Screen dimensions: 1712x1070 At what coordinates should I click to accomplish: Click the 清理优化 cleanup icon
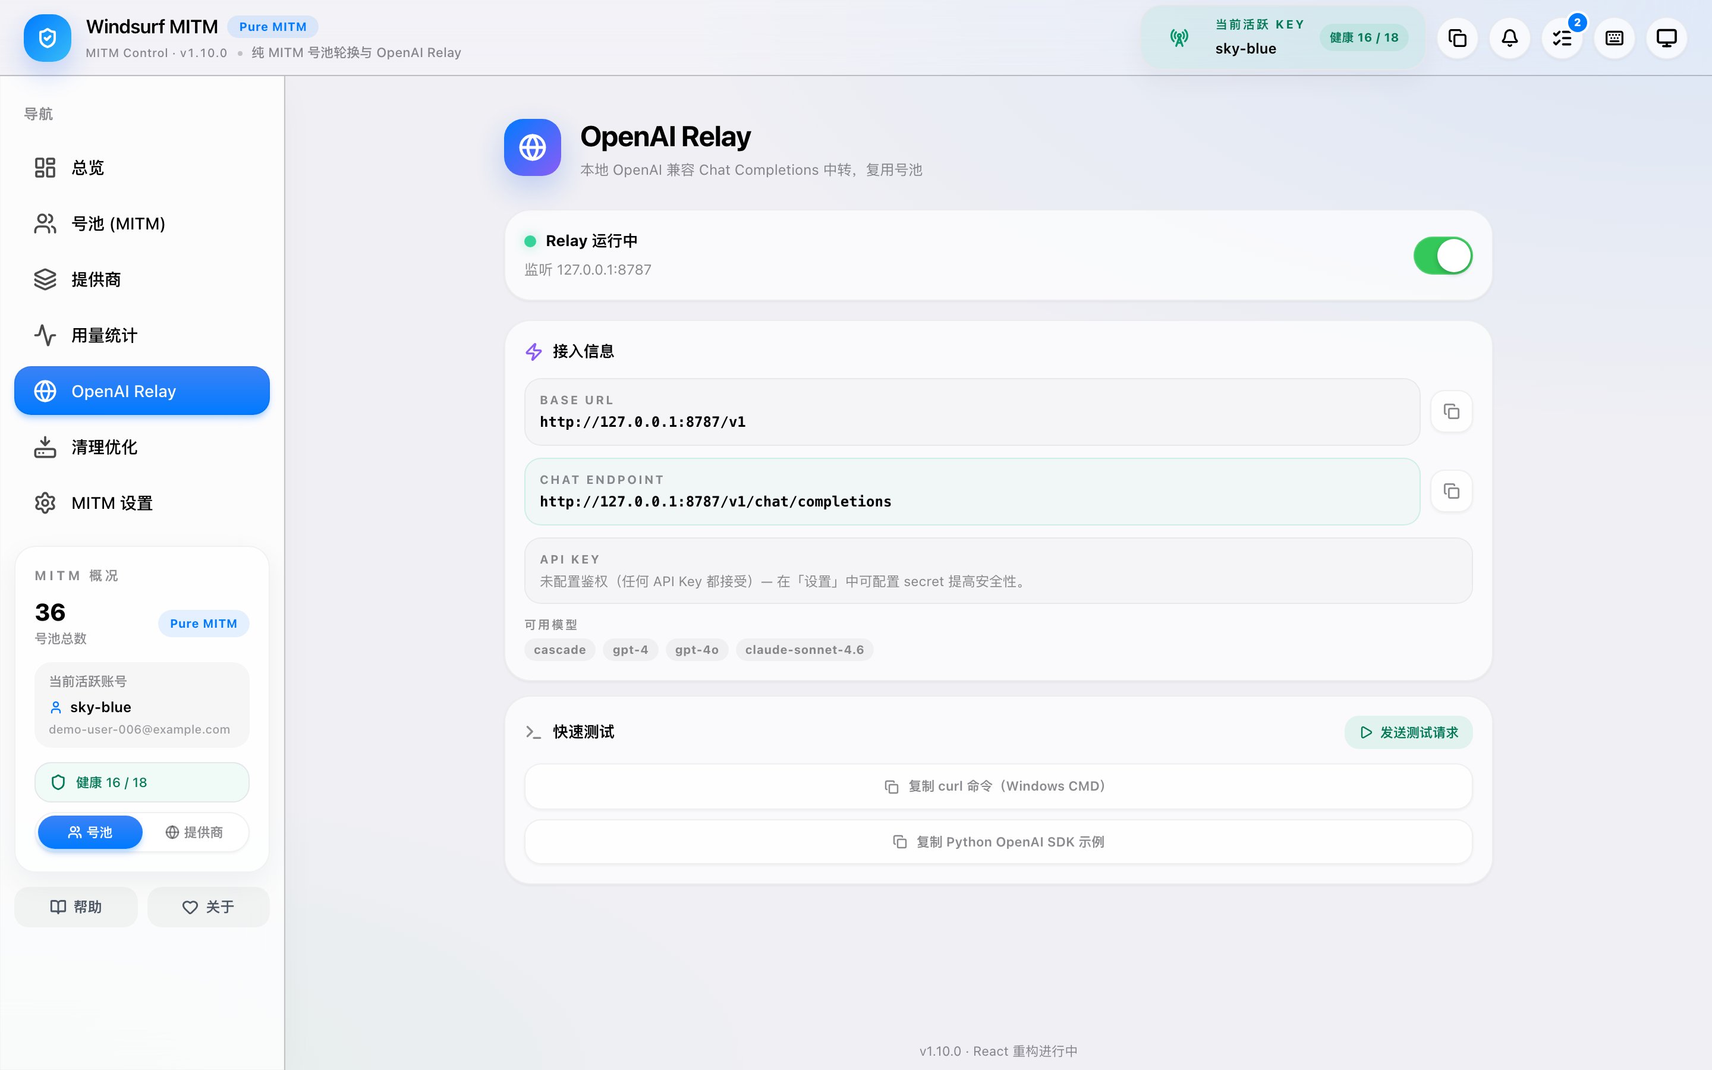tap(45, 447)
